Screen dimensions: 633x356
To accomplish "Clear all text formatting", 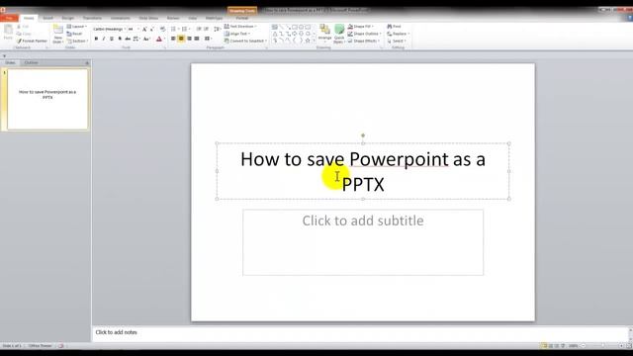I will coord(162,29).
